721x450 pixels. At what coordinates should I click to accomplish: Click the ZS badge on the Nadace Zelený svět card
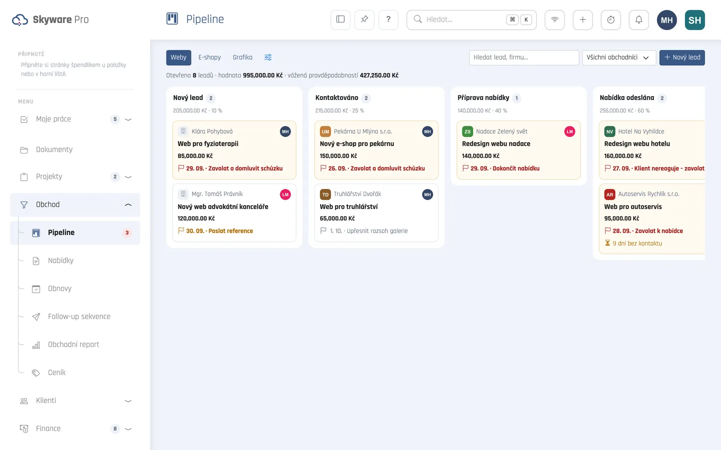point(467,131)
